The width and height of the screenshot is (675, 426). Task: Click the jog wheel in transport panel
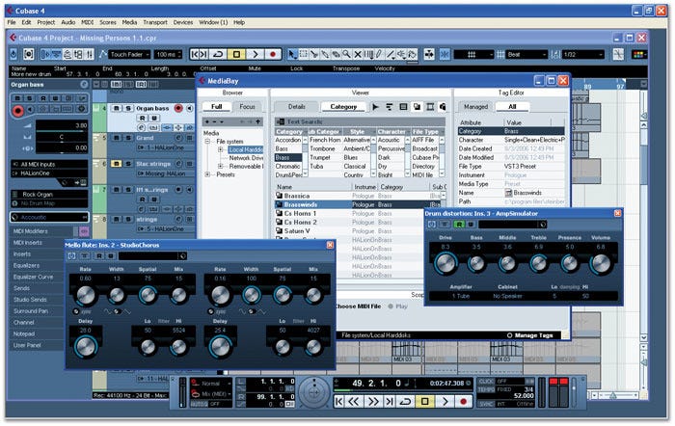tap(314, 392)
